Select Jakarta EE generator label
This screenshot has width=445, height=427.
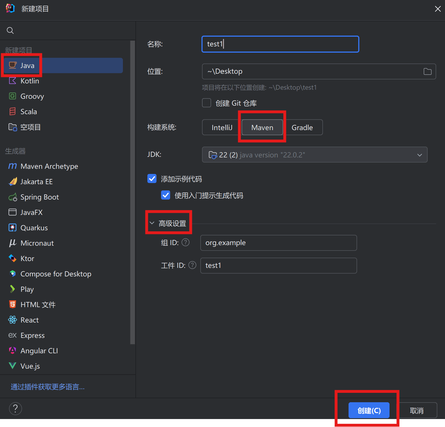click(36, 182)
